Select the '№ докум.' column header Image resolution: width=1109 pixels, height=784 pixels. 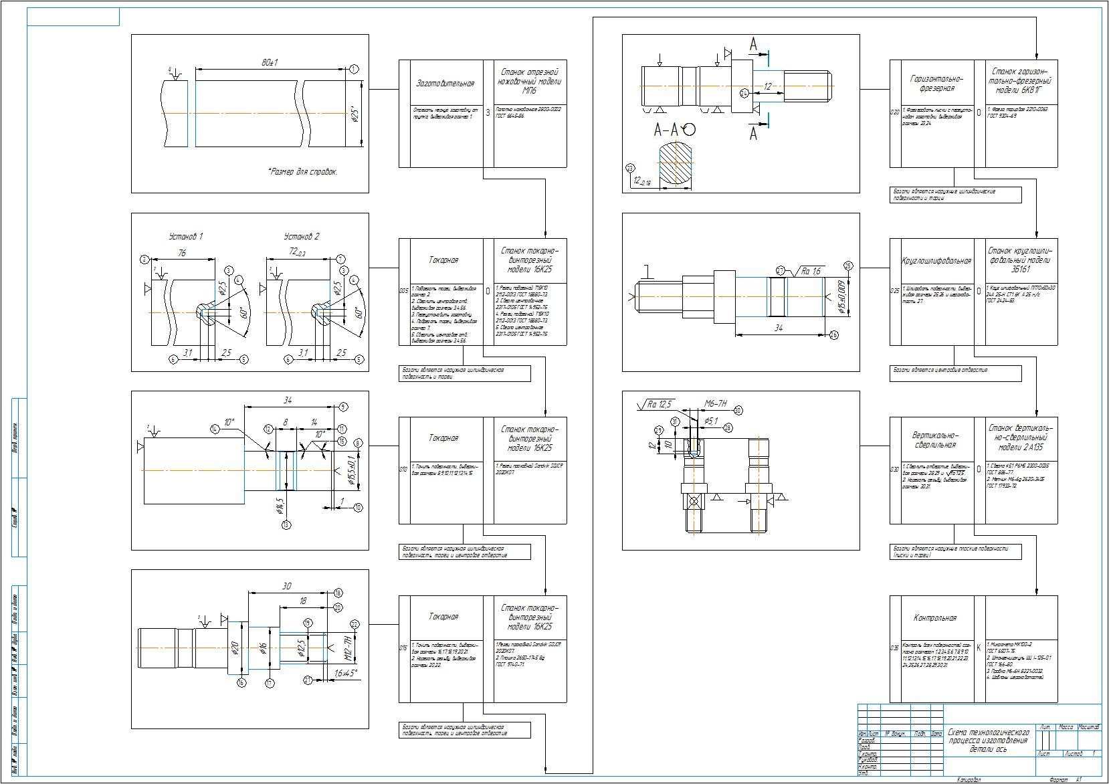click(896, 734)
